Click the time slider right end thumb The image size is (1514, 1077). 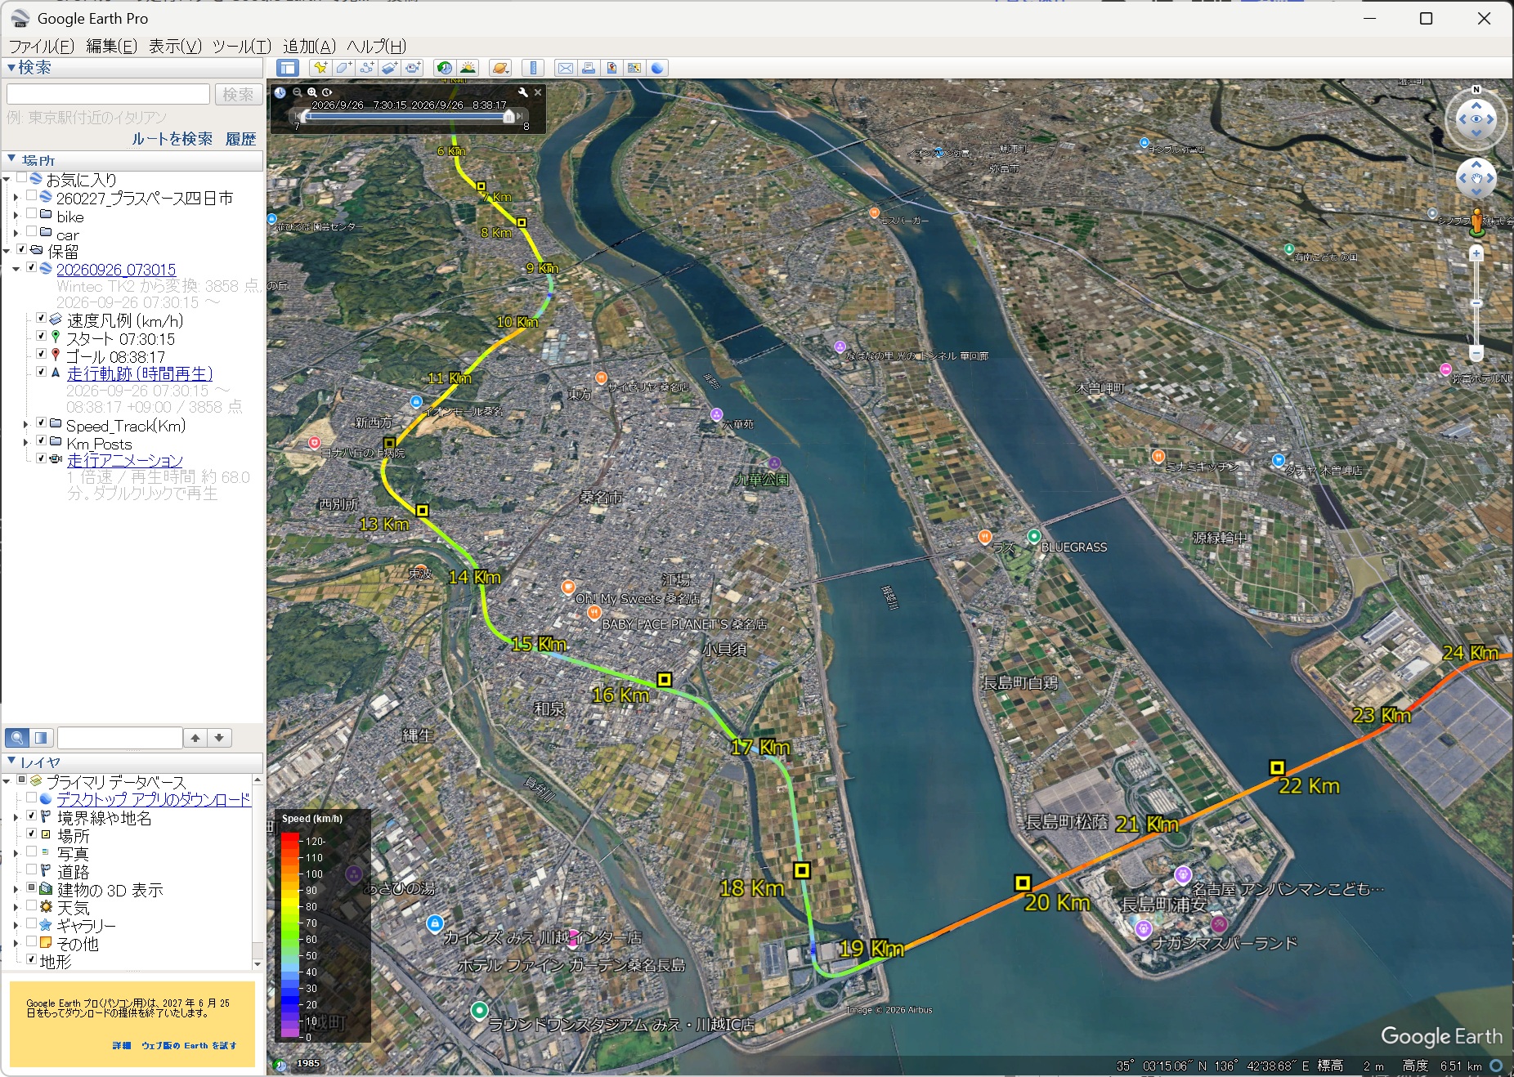(508, 117)
